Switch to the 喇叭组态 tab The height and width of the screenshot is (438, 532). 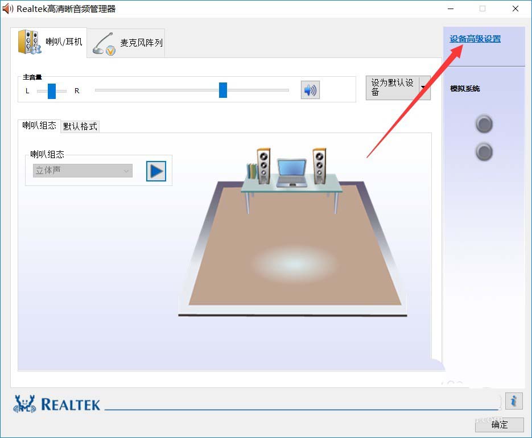(x=38, y=126)
